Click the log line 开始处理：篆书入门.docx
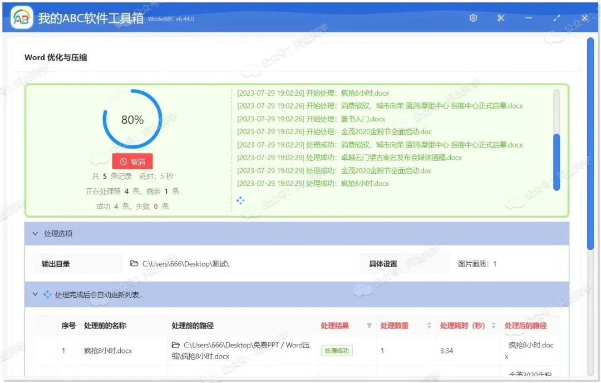The width and height of the screenshot is (601, 383). click(x=311, y=119)
